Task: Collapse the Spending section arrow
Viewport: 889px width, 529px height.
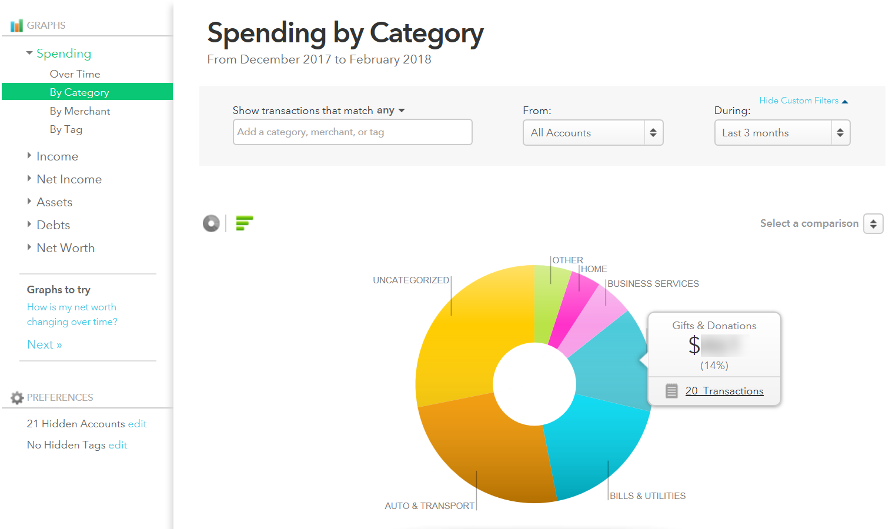Action: coord(29,53)
